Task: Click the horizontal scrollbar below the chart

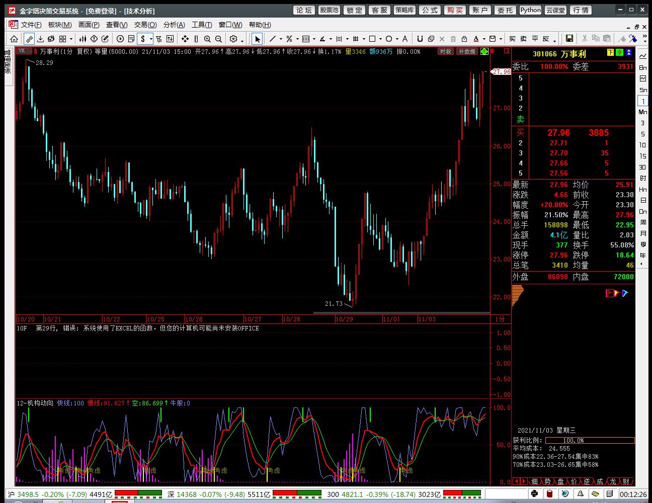Action: pyautogui.click(x=401, y=313)
